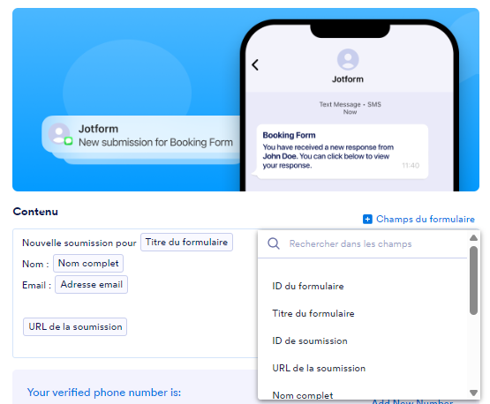Click the Booking Form SMS message bubble
The width and height of the screenshot is (490, 404).
[343, 152]
